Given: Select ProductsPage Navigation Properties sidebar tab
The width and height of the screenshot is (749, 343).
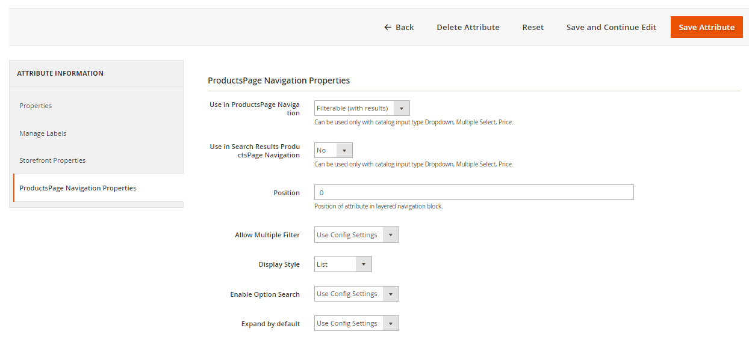Looking at the screenshot, I should click(78, 188).
